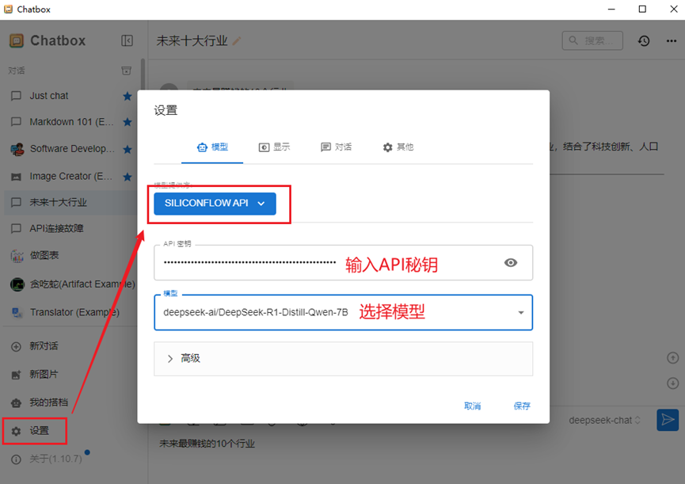685x484 pixels.
Task: Click the star next to Just chat
Action: 127,96
